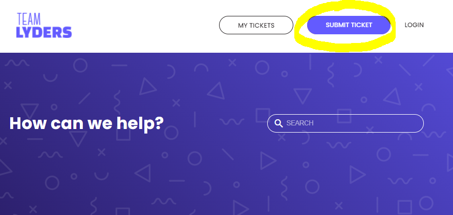Start a new ticket with Submit Ticket
The image size is (453, 215).
349,25
